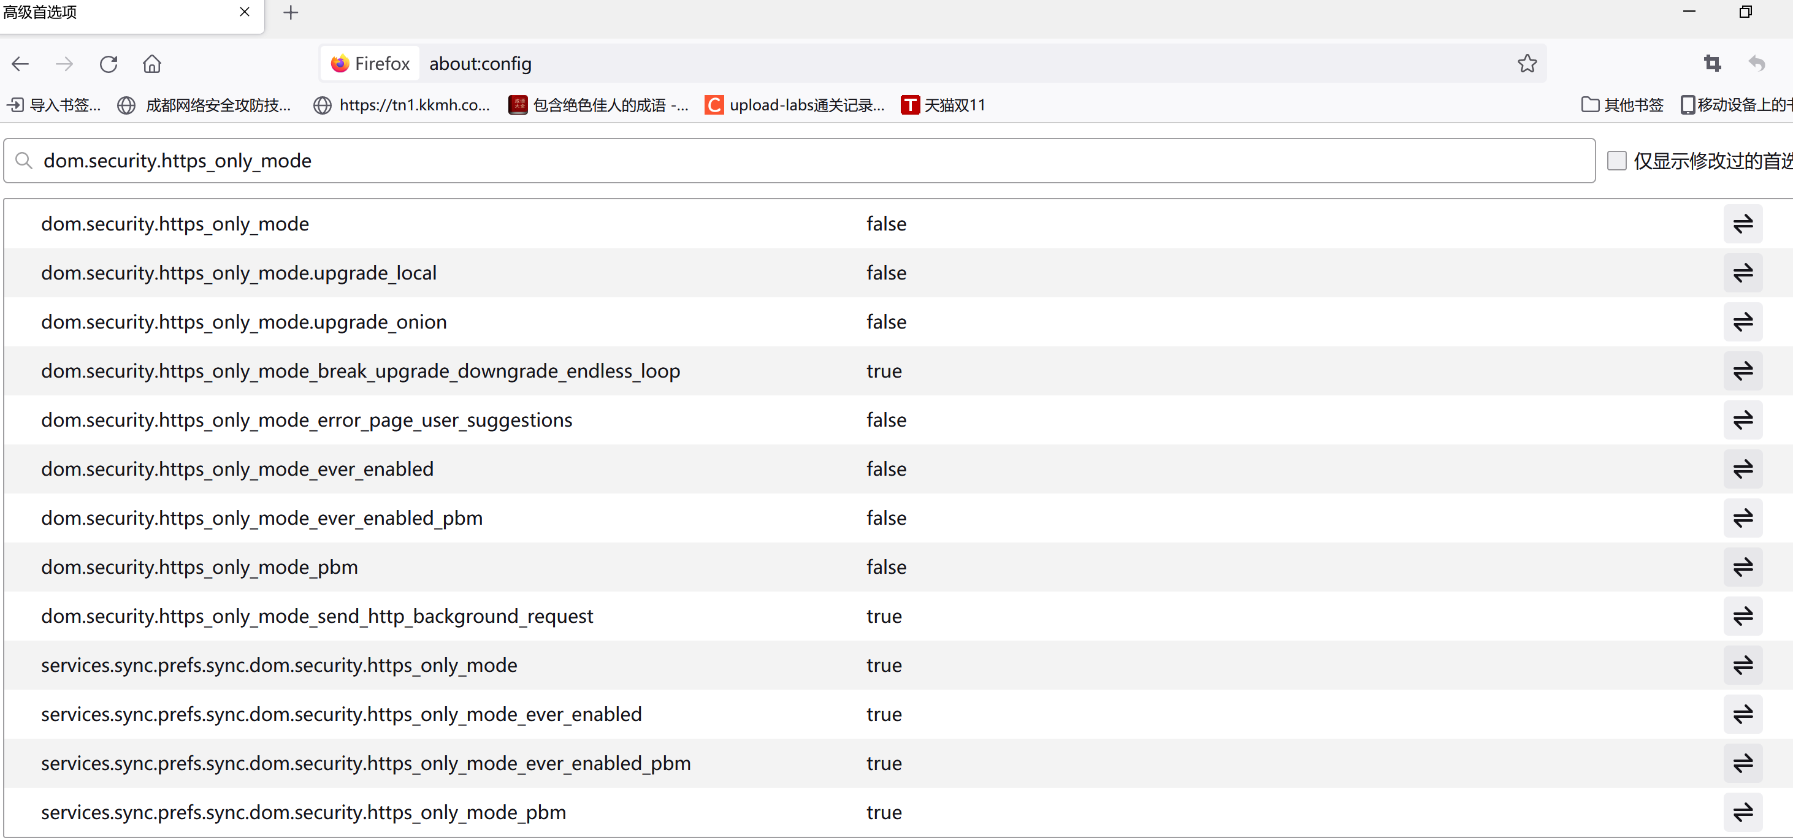Click the undo arrow toolbar icon
This screenshot has height=838, width=1793.
pyautogui.click(x=1756, y=64)
